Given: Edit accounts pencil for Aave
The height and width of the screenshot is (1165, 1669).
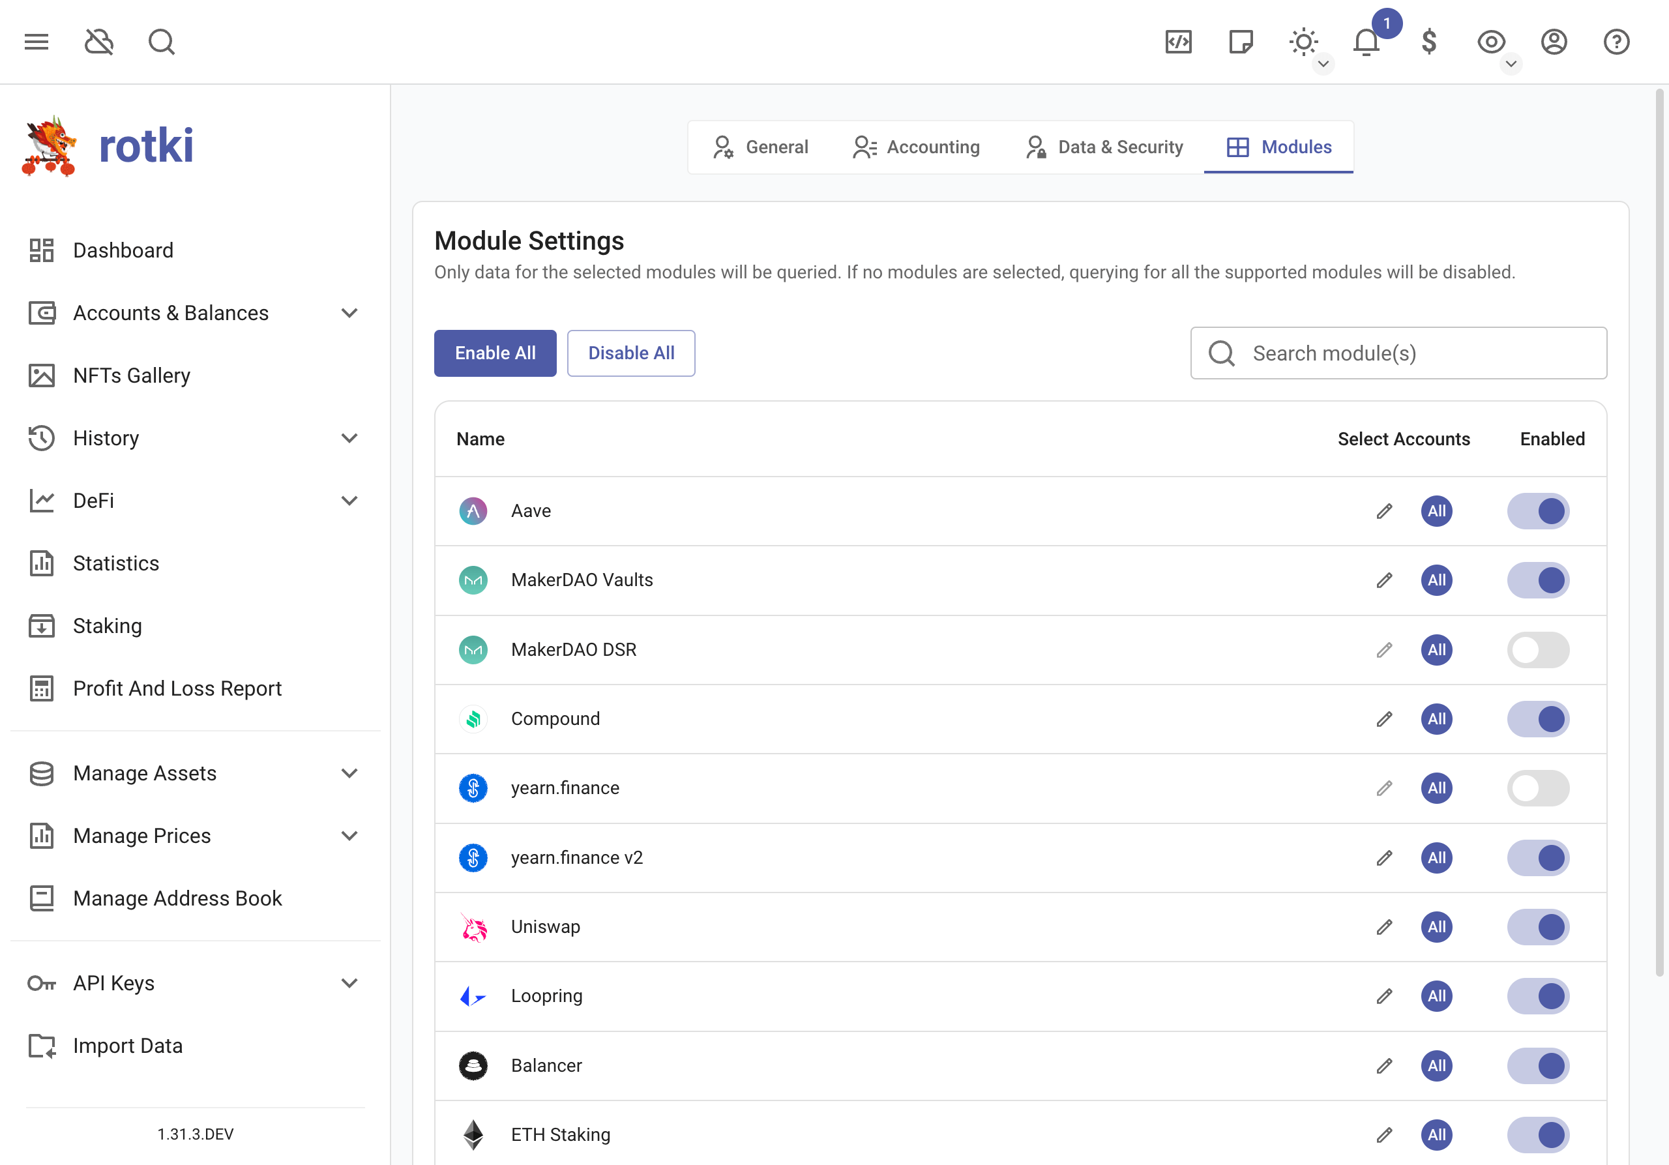Looking at the screenshot, I should 1385,511.
